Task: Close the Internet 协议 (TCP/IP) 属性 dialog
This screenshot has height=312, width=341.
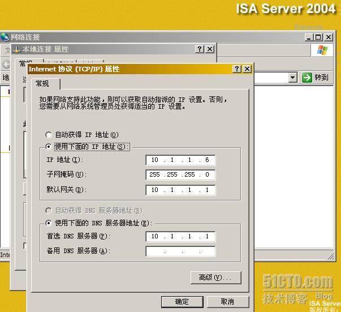Action: [247, 69]
